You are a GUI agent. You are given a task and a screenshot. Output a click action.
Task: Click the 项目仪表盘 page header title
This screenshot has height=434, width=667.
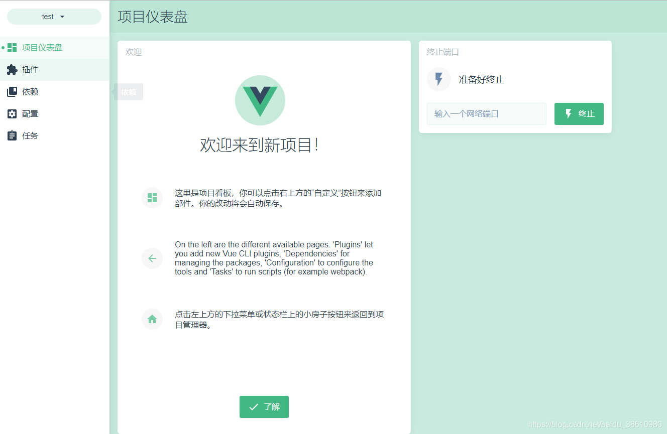point(153,17)
